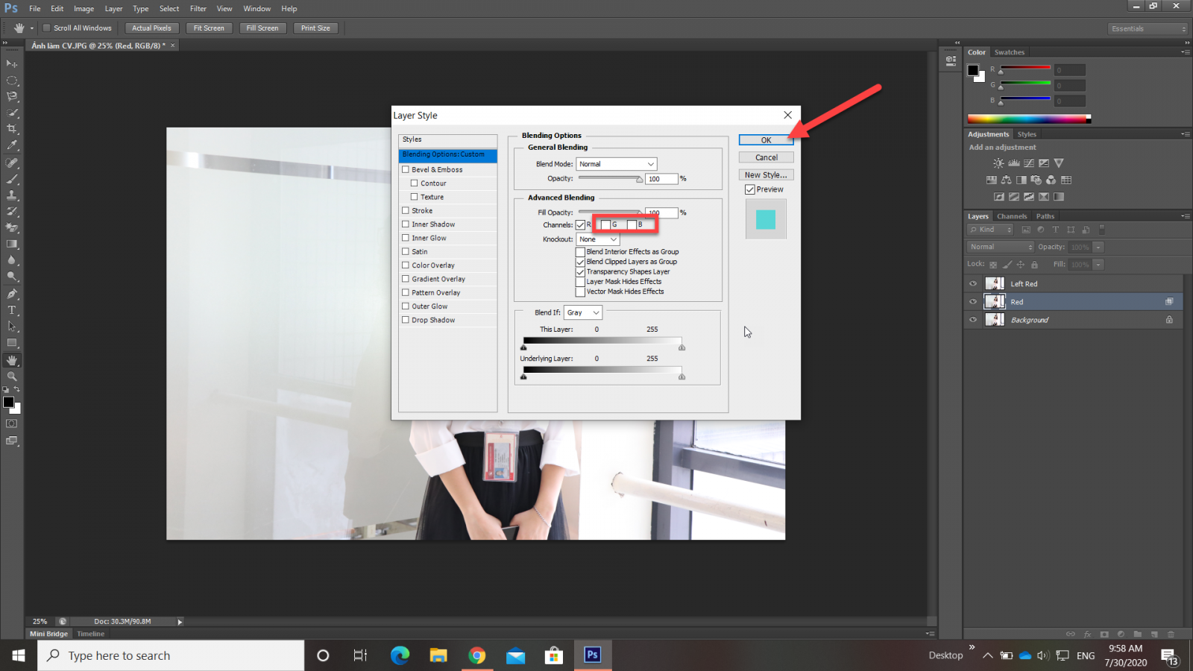Click the New Style button
This screenshot has height=671, width=1193.
coord(766,175)
